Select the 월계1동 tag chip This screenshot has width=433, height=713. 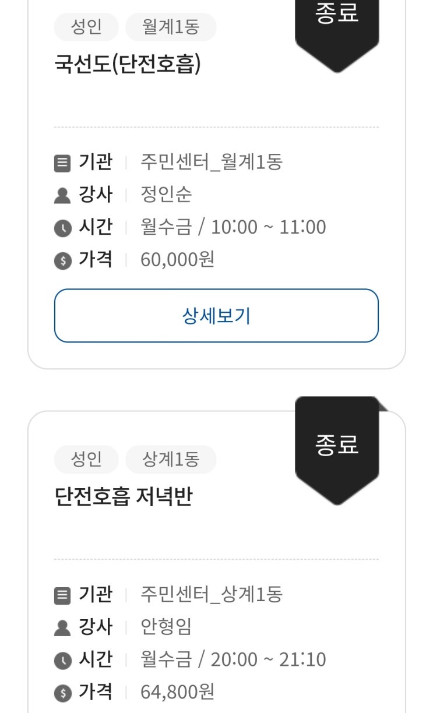click(x=171, y=27)
